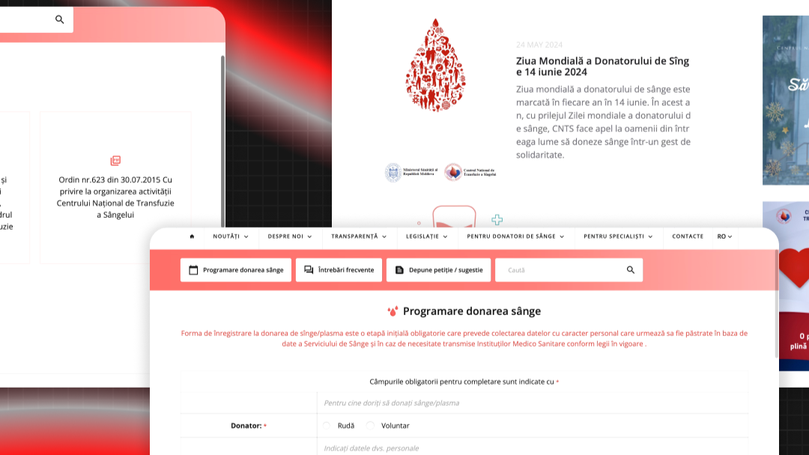
Task: Click the PDF icon above Ordin nr.623
Action: (115, 161)
